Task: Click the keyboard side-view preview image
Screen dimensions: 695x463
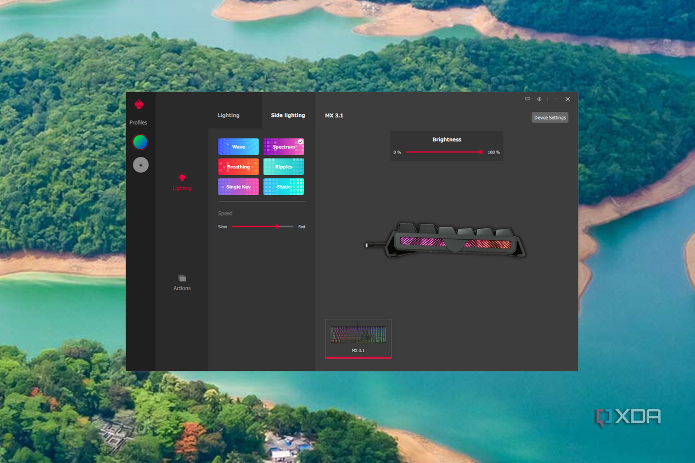Action: coord(445,240)
